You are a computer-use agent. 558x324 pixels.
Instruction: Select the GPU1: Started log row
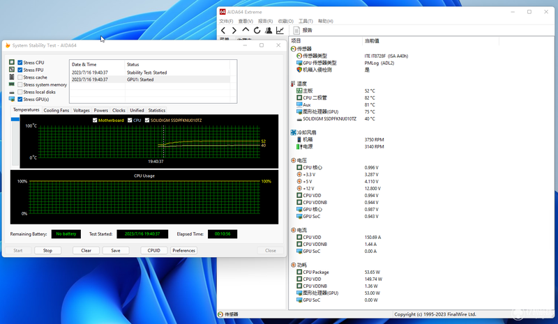pyautogui.click(x=150, y=79)
